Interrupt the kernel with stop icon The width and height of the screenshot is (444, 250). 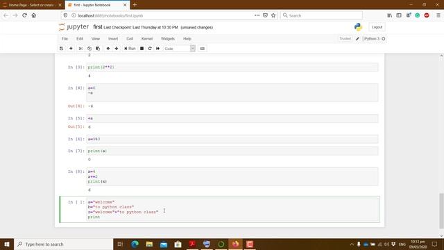[142, 49]
